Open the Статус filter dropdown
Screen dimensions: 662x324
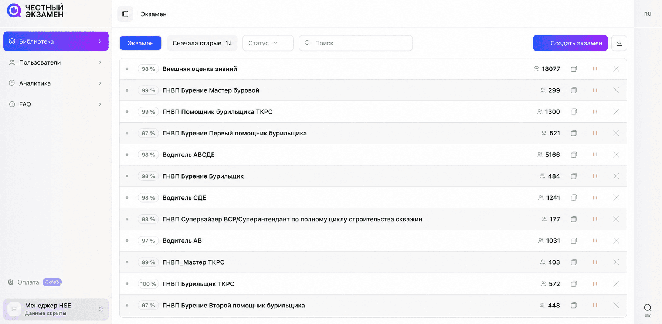pyautogui.click(x=268, y=43)
